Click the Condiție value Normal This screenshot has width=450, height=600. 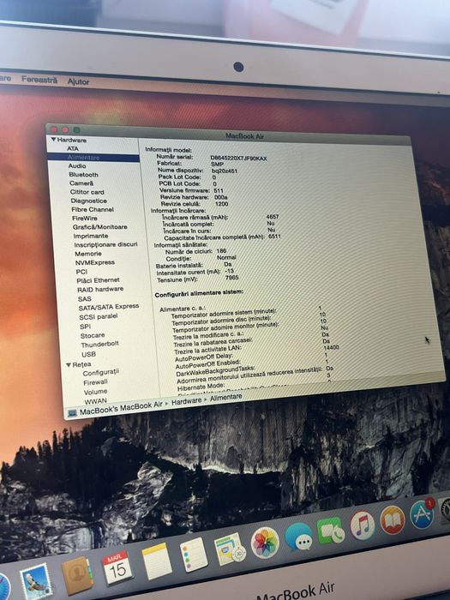(x=226, y=257)
